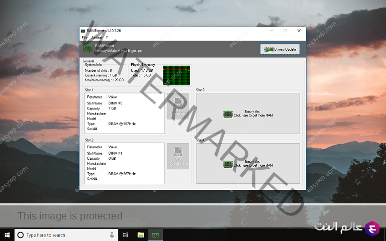Viewport: 386px width, 241px height.
Task: Open the ? help menu
Action: (107, 38)
